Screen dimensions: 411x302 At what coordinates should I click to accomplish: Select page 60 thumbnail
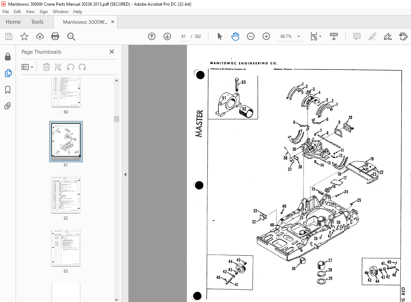[x=66, y=92]
